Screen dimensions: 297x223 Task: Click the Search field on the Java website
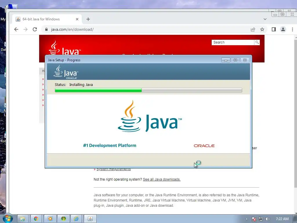point(233,42)
